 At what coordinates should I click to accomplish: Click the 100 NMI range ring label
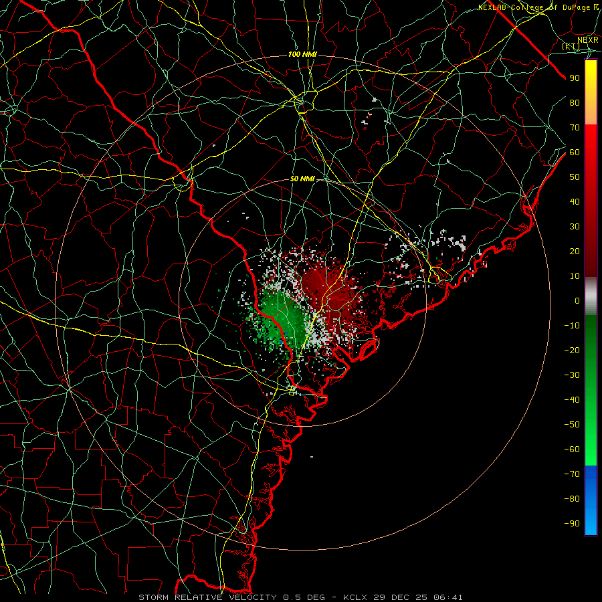coord(302,55)
